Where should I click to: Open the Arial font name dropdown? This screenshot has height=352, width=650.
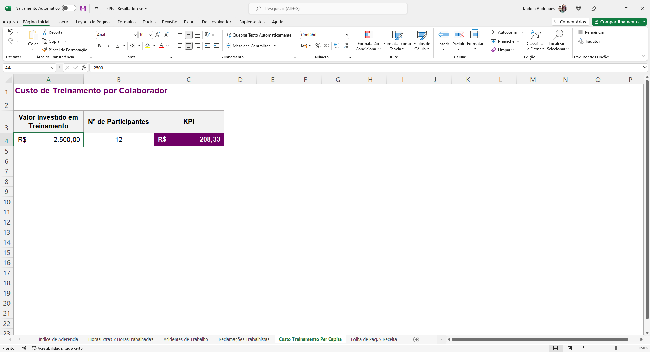click(135, 35)
